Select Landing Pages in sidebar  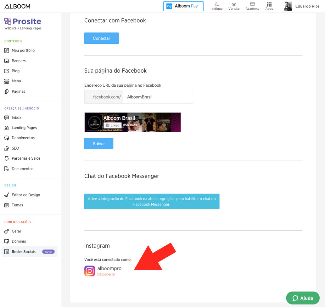tap(24, 128)
